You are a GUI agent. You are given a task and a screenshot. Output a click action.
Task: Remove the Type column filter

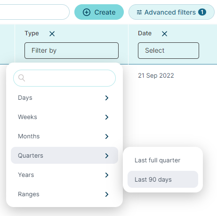pyautogui.click(x=52, y=33)
